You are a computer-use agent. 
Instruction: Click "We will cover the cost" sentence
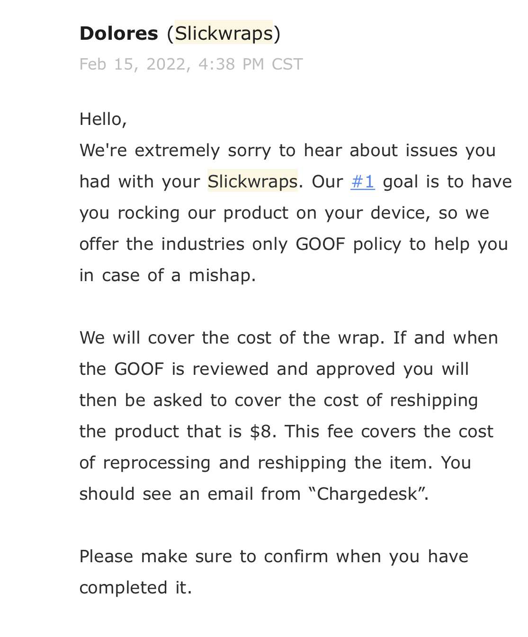point(177,338)
